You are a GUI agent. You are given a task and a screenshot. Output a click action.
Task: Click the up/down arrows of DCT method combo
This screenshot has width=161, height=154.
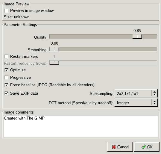point(154,103)
